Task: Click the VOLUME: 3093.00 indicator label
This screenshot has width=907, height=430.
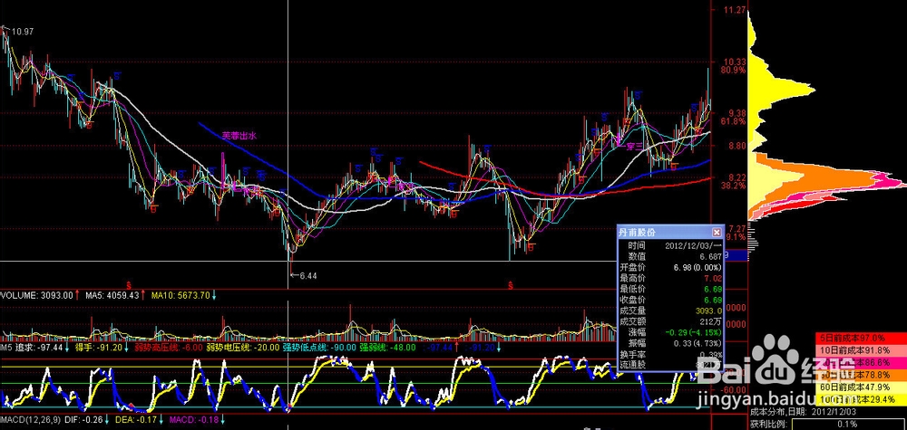Action: 37,295
